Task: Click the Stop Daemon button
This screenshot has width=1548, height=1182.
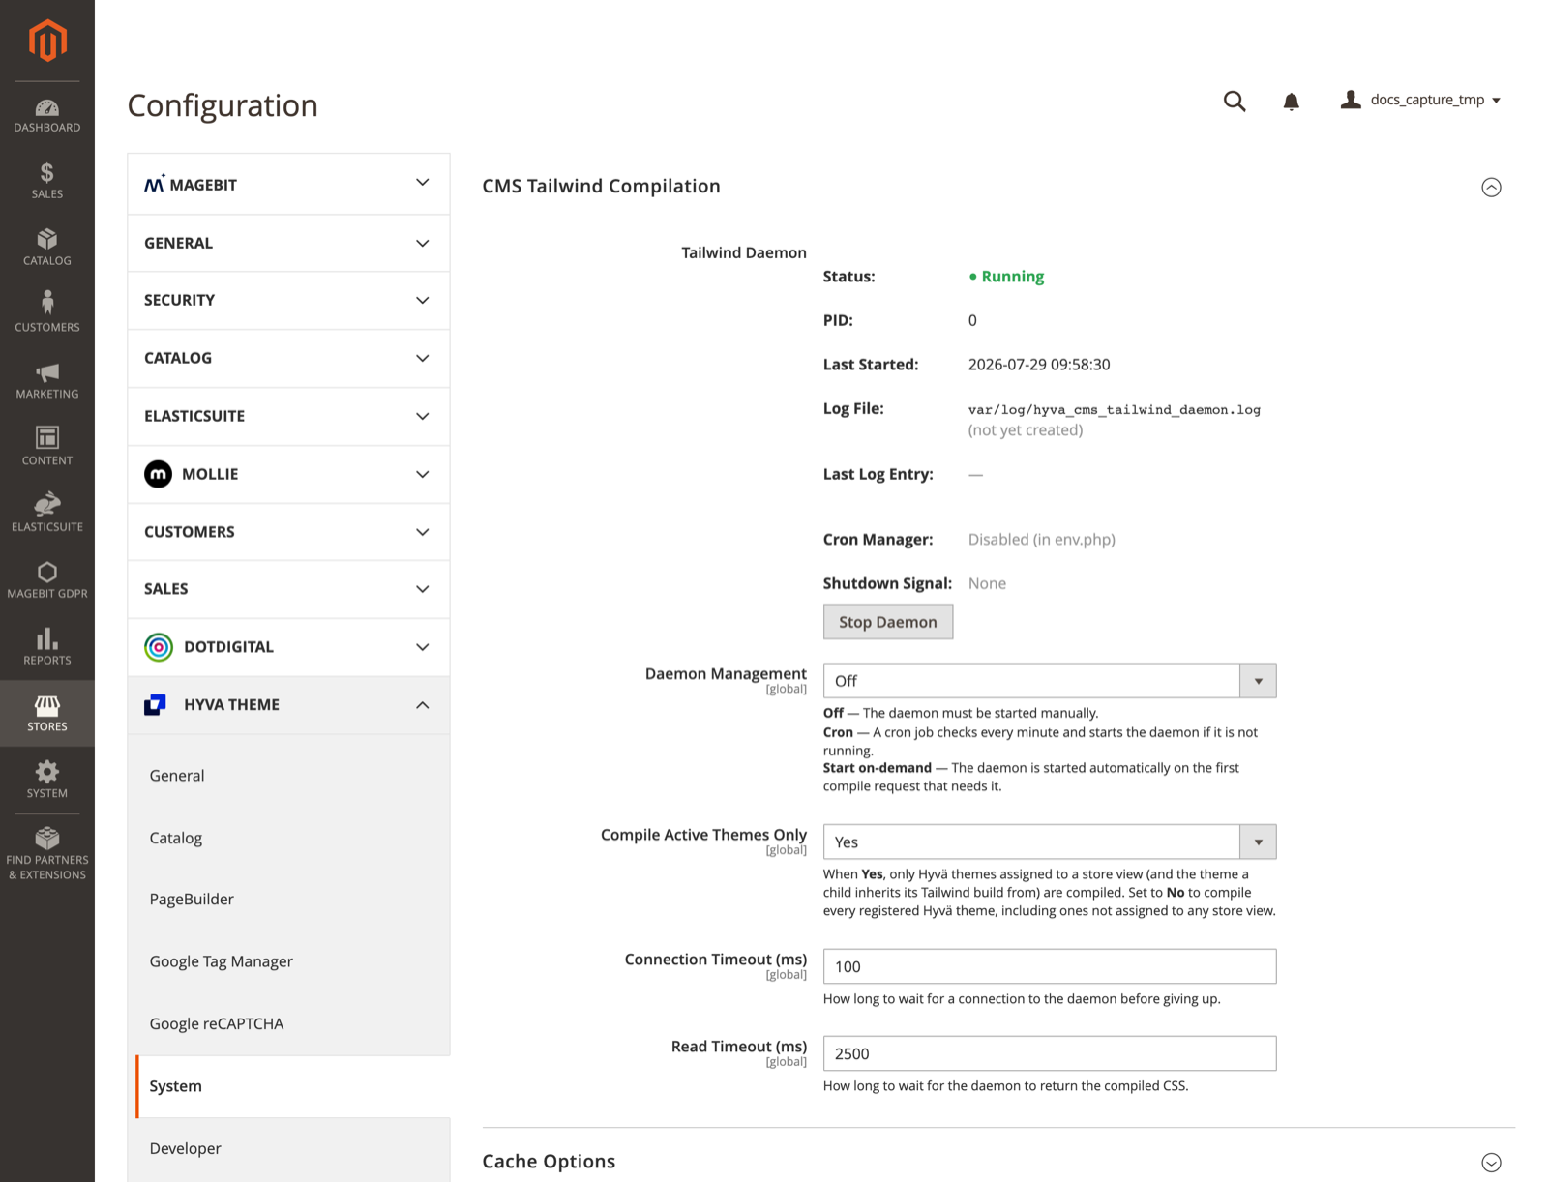Action: pos(888,622)
